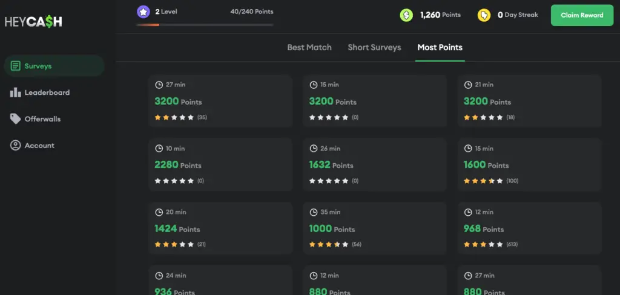
Task: Click the (613) review count
Action: [x=512, y=244]
